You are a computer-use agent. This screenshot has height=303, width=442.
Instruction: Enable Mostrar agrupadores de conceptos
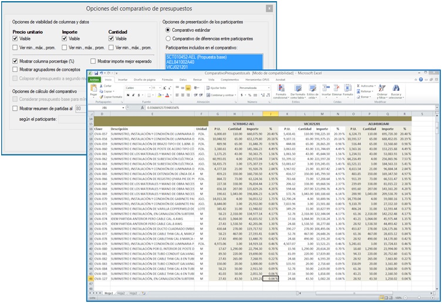tap(15, 69)
